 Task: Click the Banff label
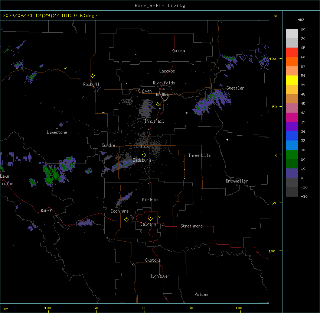pos(46,211)
